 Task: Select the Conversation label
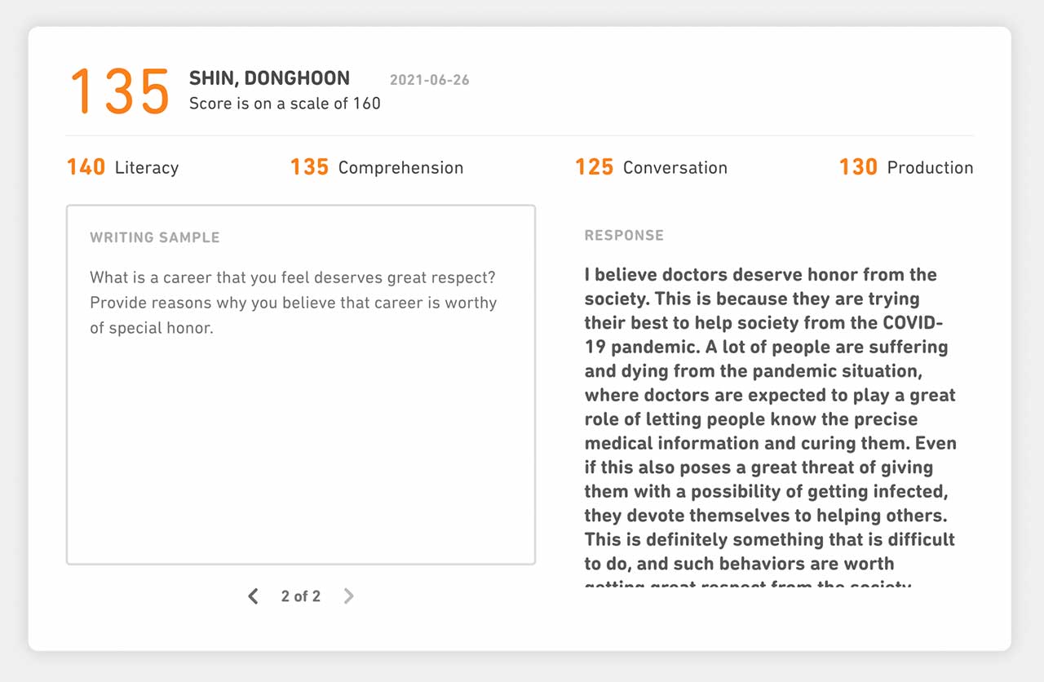pos(675,168)
